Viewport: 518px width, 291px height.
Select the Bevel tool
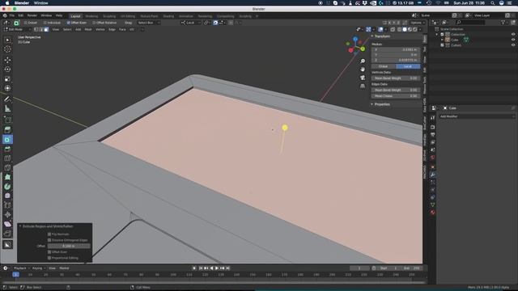tap(7, 149)
